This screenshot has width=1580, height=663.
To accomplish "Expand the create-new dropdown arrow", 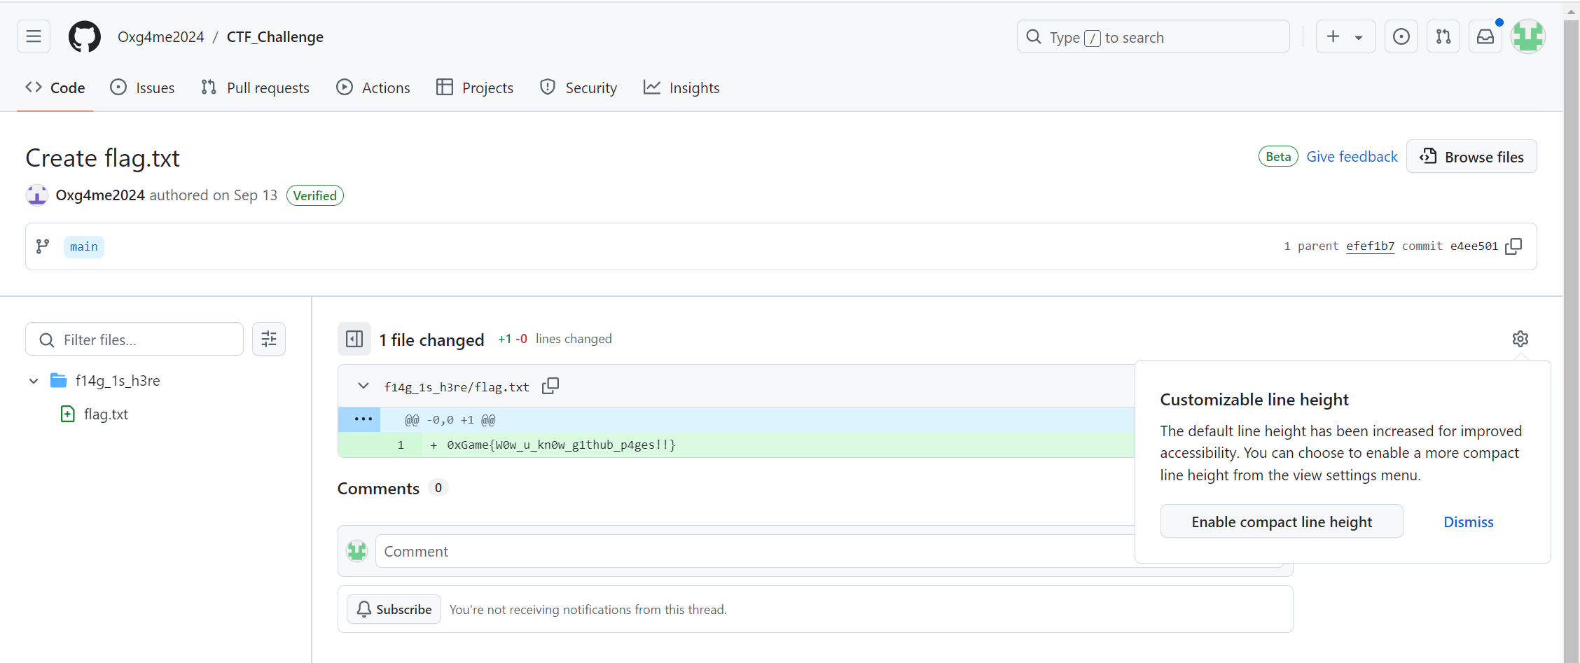I will coord(1359,37).
